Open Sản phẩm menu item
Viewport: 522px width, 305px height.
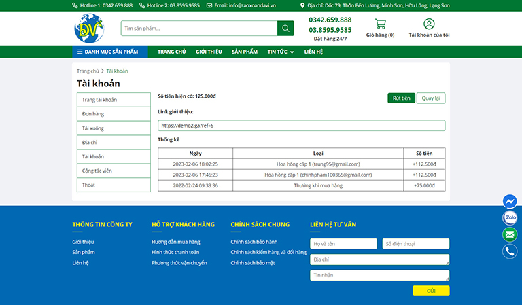[x=245, y=52]
